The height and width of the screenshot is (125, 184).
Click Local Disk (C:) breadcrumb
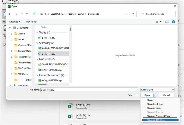point(57,14)
